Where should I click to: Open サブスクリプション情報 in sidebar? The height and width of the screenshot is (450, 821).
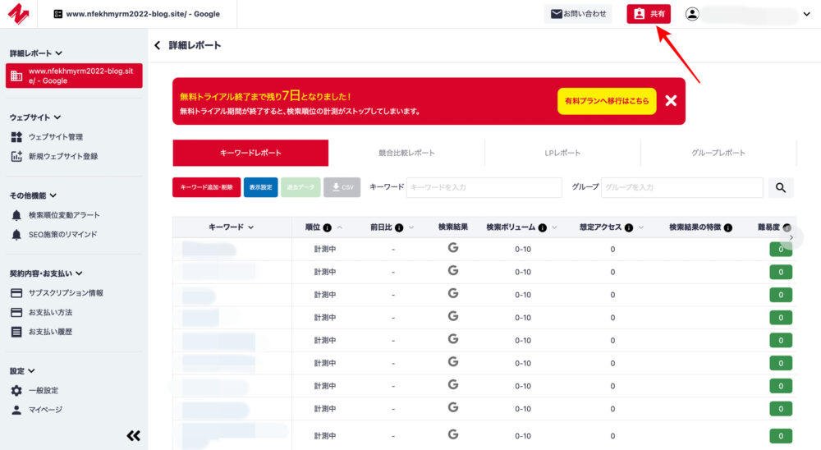[x=57, y=293]
